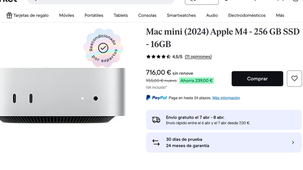303x170 pixels.
Task: Click the star rating icons
Action: tap(158, 57)
